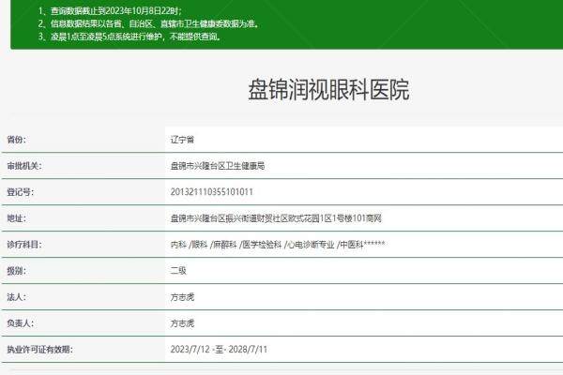
Task: Click the hospital title 盘锦润视眼科医院
Action: click(x=327, y=90)
